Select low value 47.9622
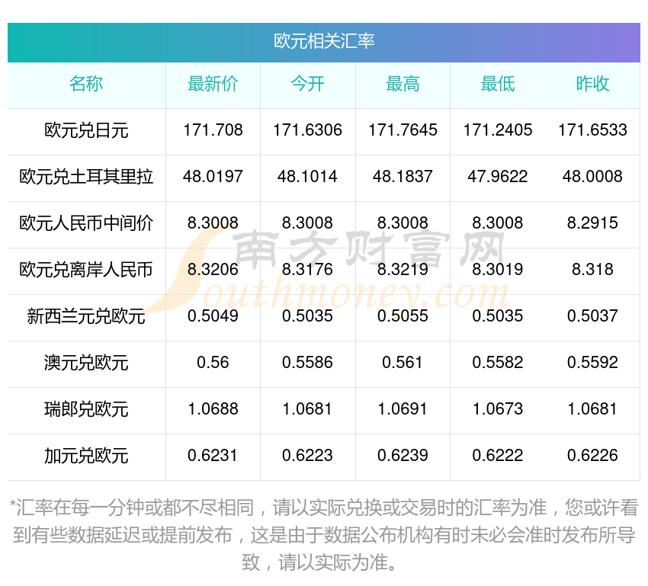 498,177
